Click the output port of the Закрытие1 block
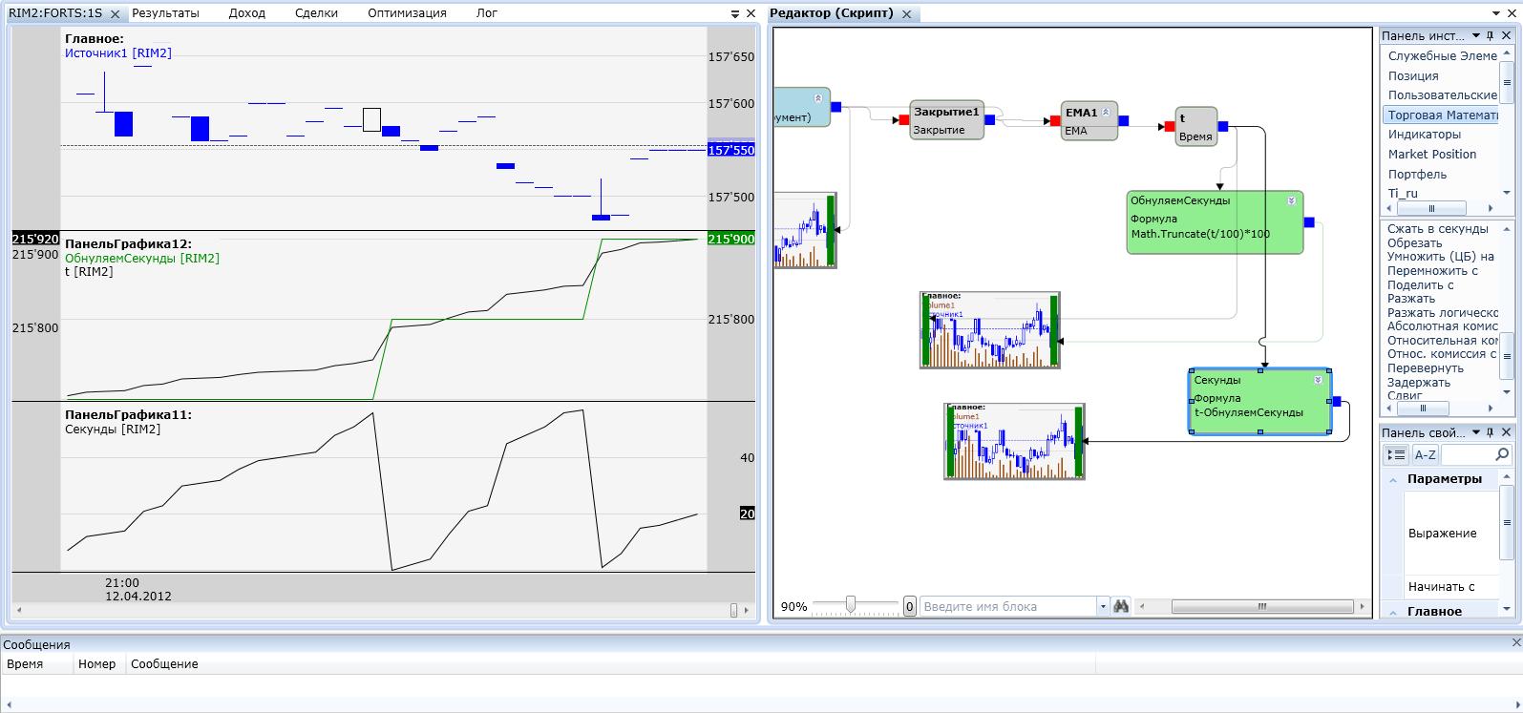 point(989,120)
